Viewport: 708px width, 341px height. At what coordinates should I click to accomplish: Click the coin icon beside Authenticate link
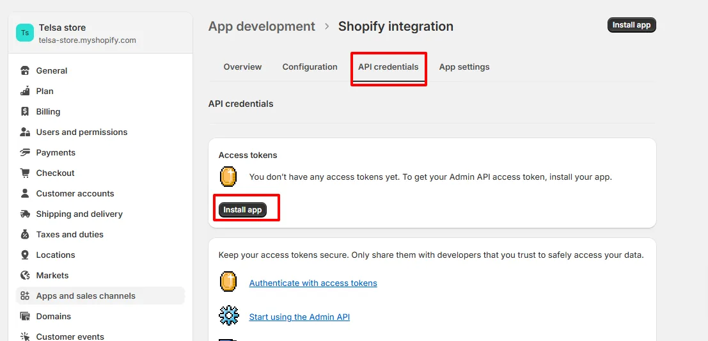coord(228,282)
